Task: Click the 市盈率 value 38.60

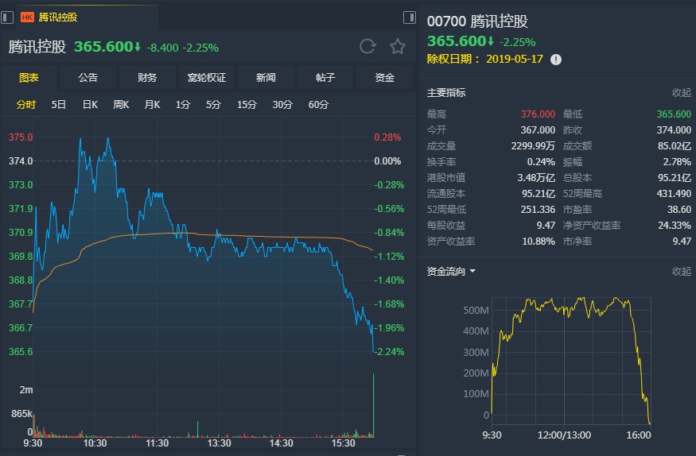Action: pos(679,209)
